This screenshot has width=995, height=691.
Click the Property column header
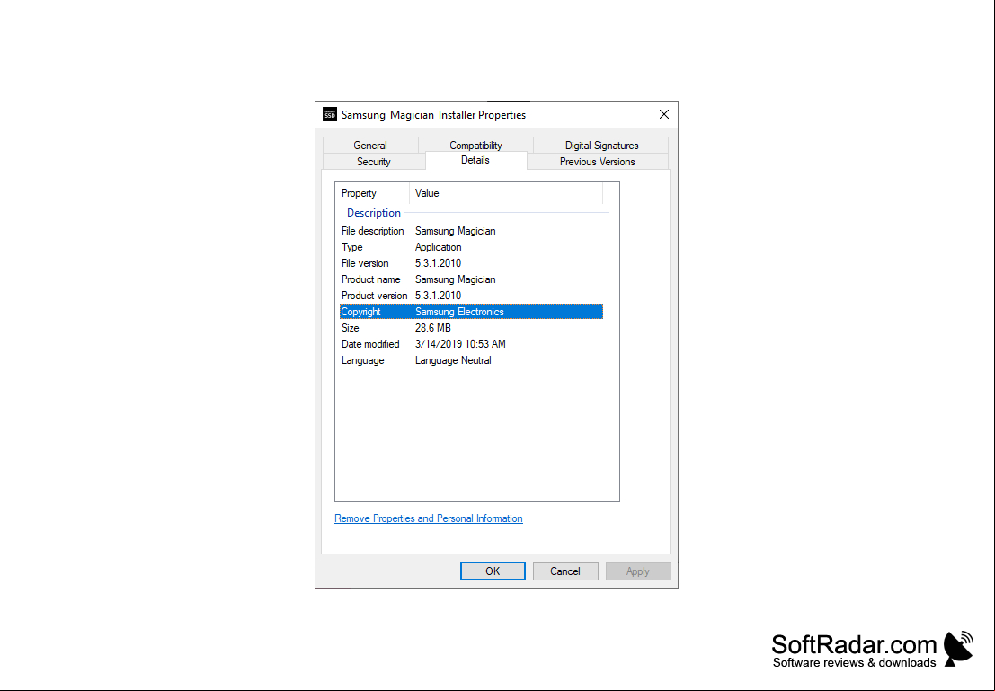click(x=372, y=193)
